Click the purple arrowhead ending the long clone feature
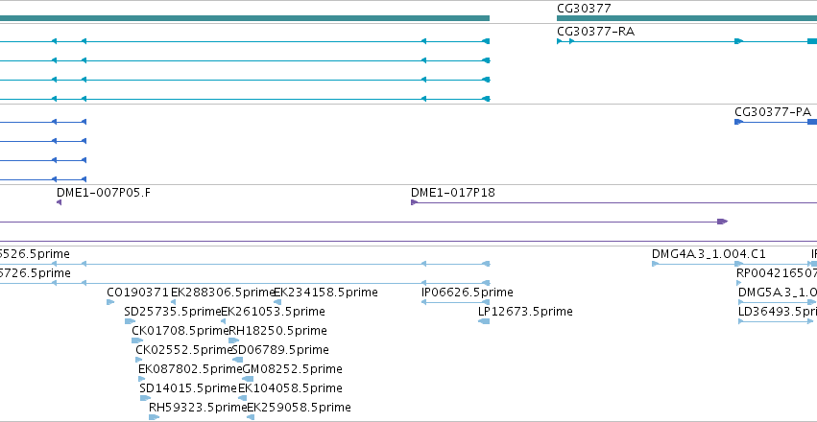 click(722, 222)
